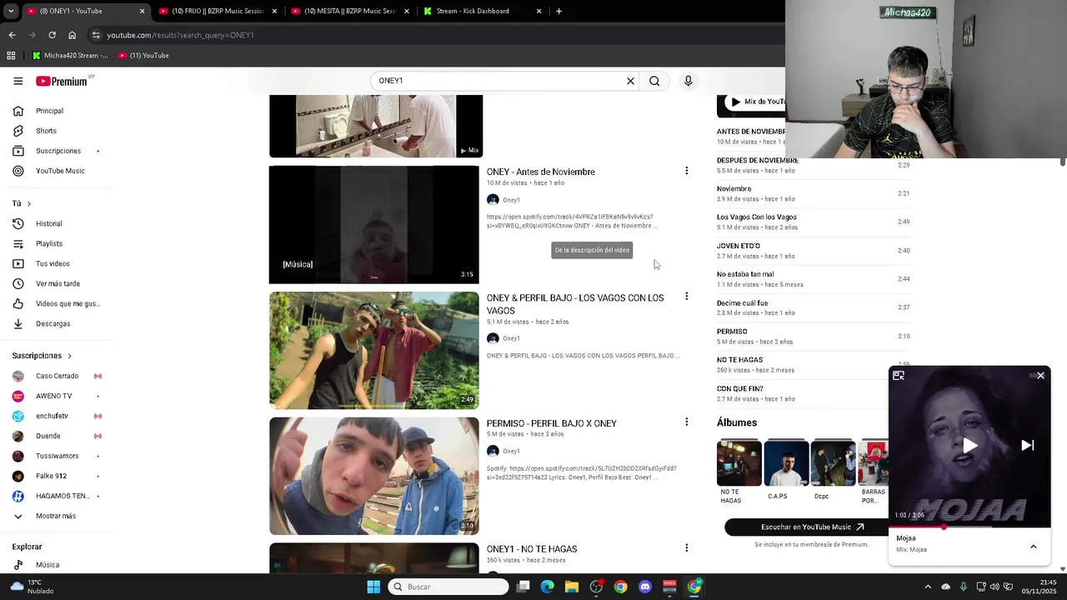The width and height of the screenshot is (1067, 600).
Task: Open the NO TE HAGAS album cover
Action: (739, 463)
